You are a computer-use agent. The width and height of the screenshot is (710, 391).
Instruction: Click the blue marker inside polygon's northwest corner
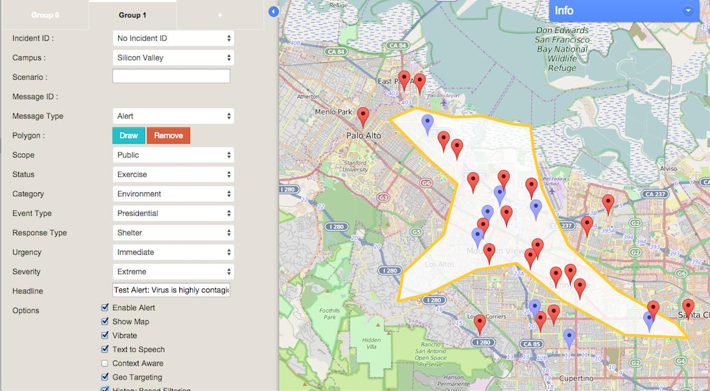pyautogui.click(x=427, y=125)
